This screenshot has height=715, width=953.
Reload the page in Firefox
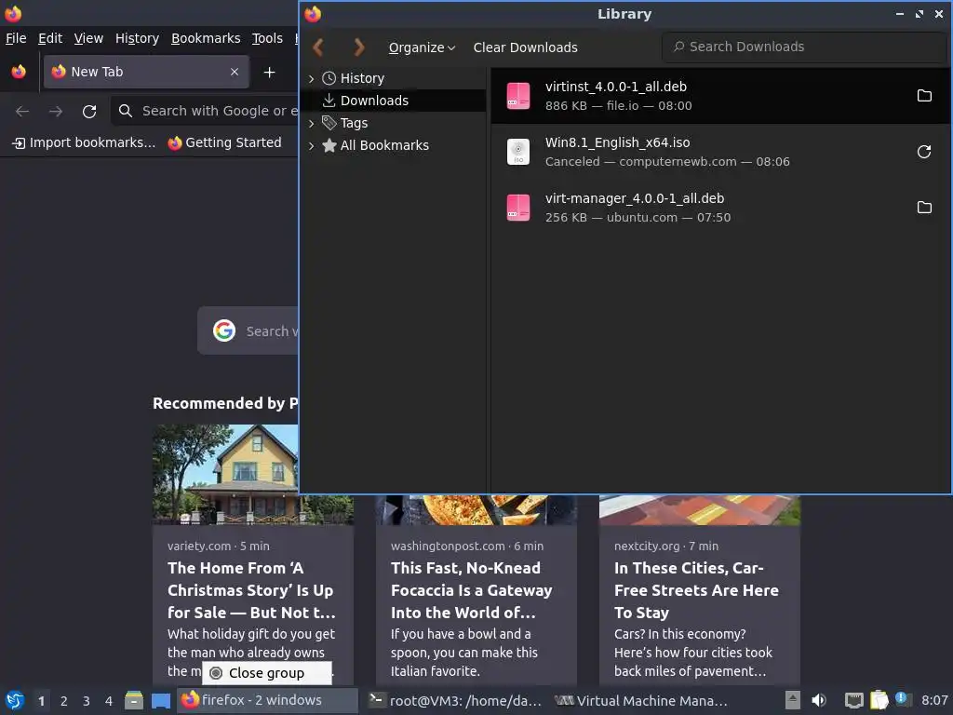click(x=89, y=112)
